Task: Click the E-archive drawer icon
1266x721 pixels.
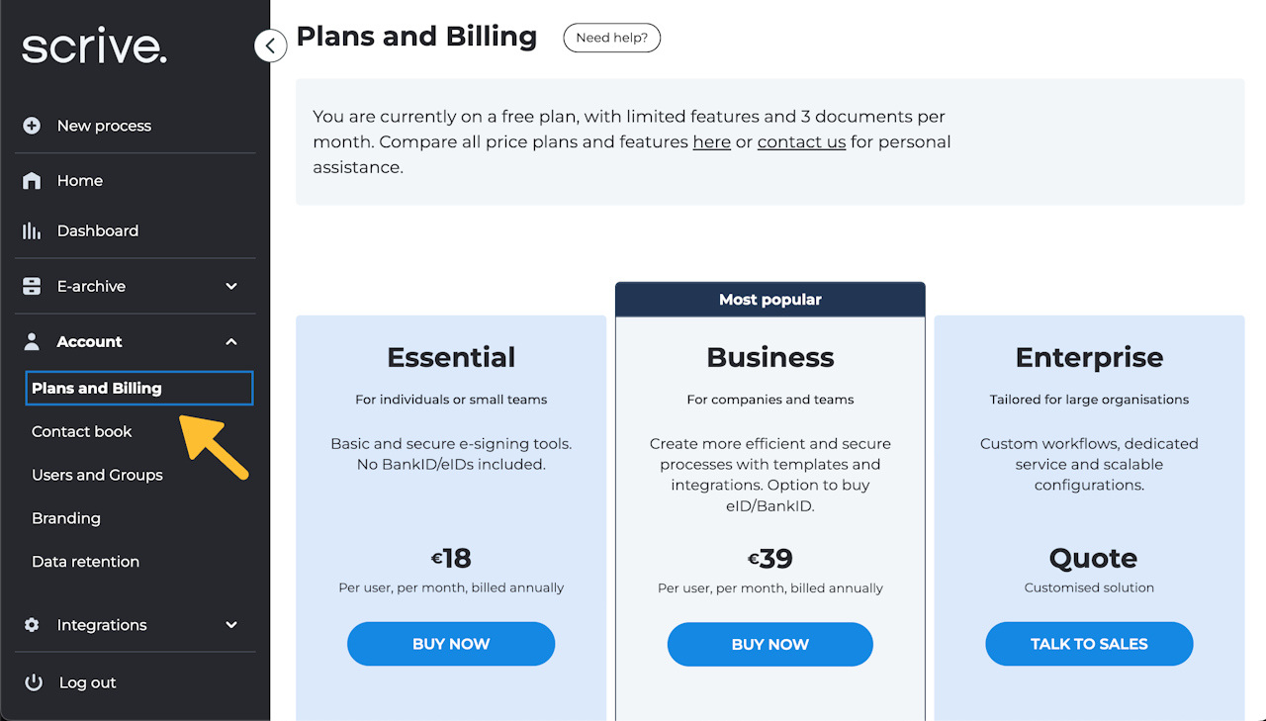Action: 32,286
